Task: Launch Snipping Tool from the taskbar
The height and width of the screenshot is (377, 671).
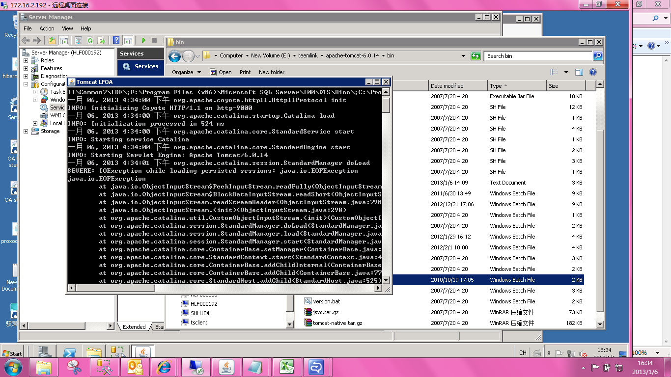Action: tap(74, 367)
